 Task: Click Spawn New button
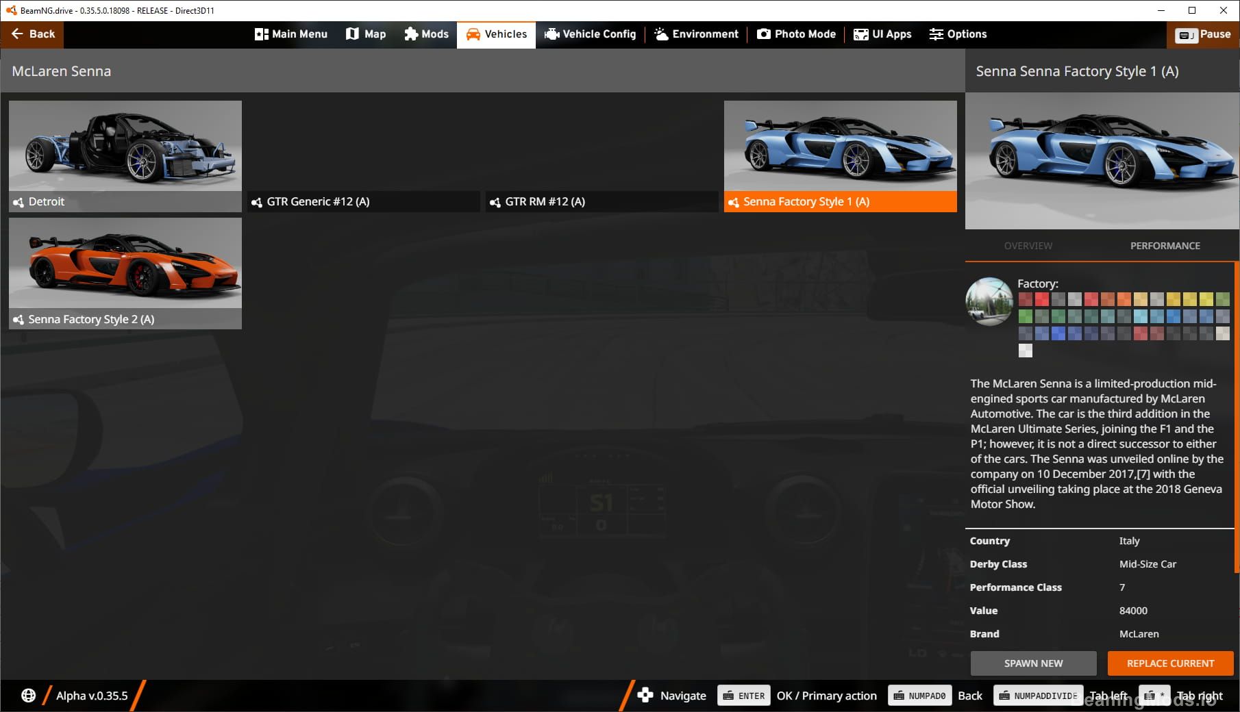click(1034, 663)
